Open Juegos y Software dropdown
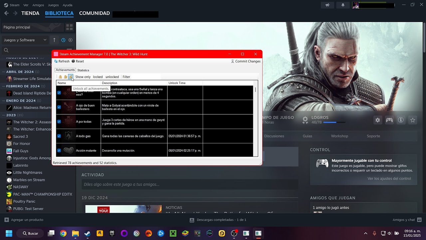The height and width of the screenshot is (240, 426). [25, 40]
